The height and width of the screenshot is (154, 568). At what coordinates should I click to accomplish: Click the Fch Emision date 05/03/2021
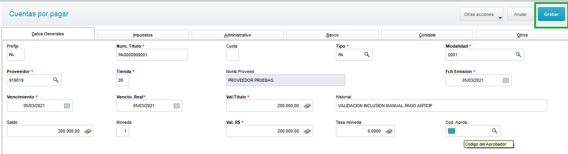click(x=473, y=80)
